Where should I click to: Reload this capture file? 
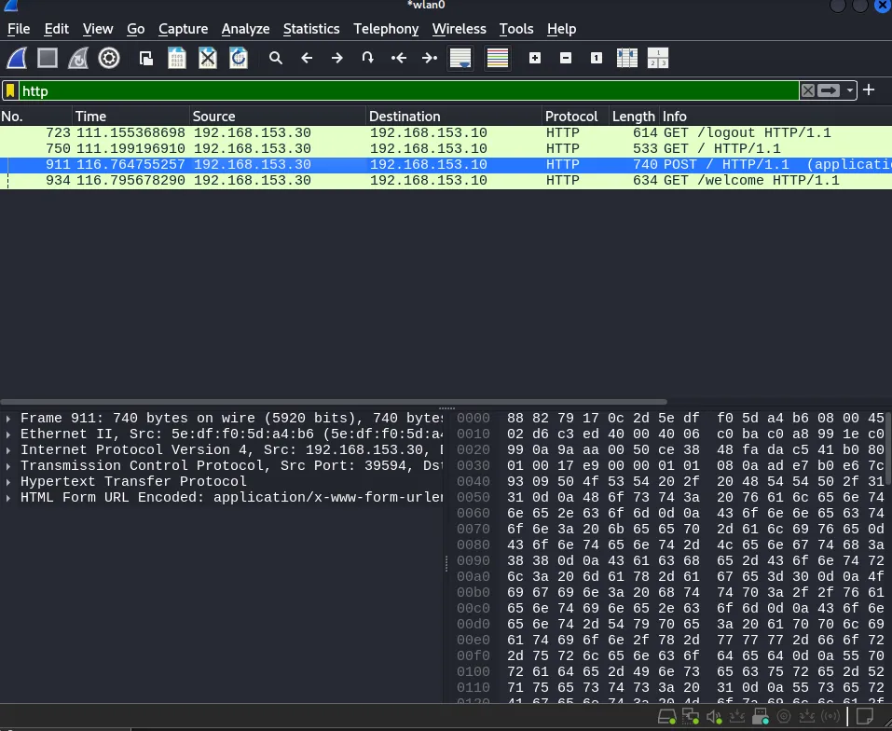point(239,58)
